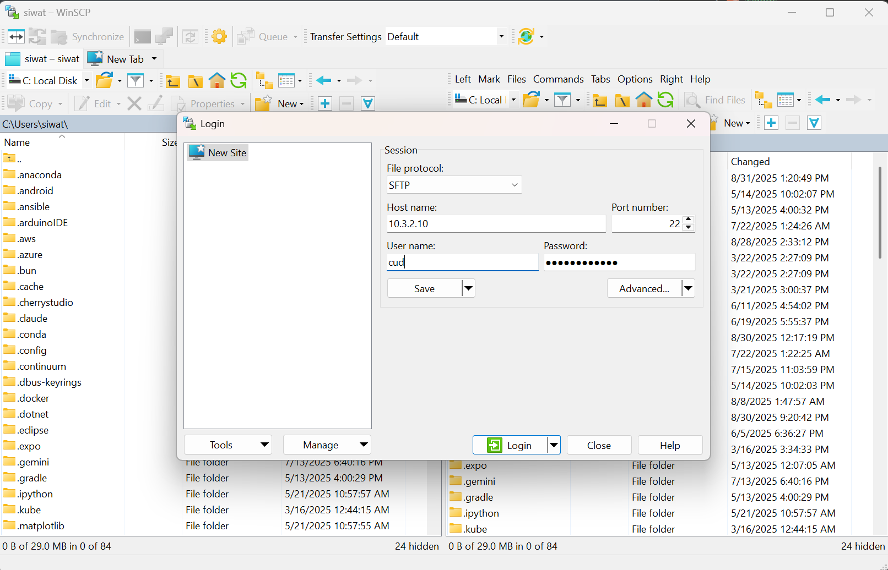
Task: Click the right panel plus select-files icon
Action: coord(771,123)
